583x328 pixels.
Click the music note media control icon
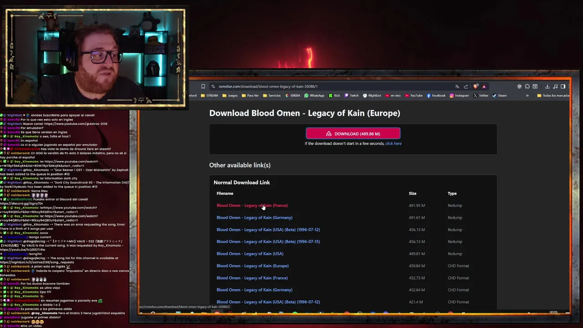[x=555, y=87]
